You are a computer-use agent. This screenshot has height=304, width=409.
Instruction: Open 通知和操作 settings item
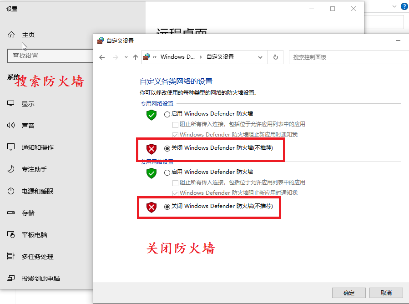click(x=38, y=147)
